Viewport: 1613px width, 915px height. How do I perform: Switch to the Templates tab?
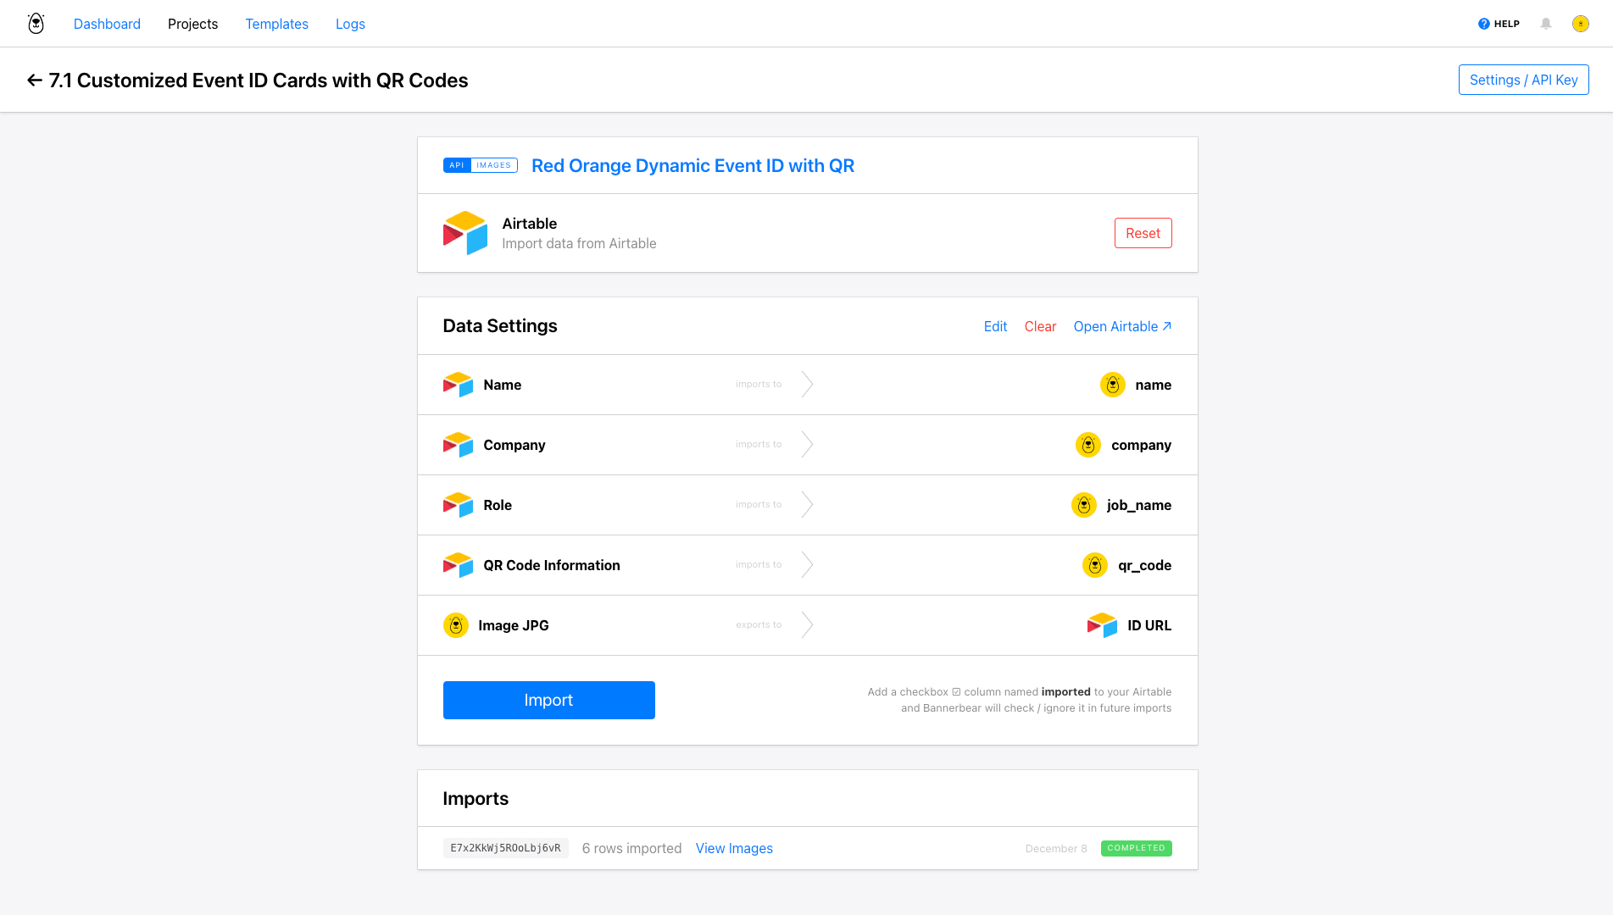coord(276,24)
